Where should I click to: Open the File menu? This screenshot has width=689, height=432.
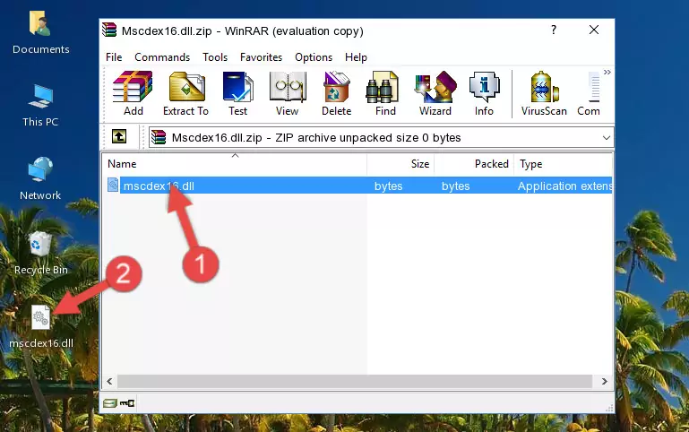click(x=114, y=57)
